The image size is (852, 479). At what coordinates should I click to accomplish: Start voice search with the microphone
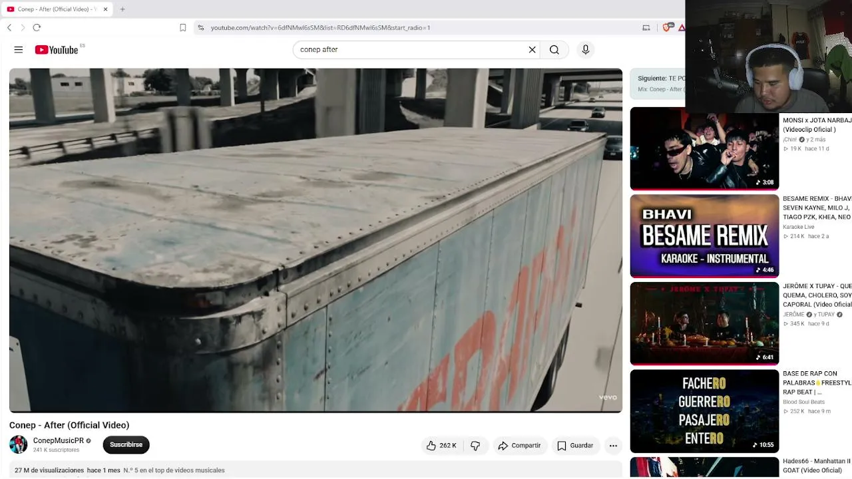586,50
